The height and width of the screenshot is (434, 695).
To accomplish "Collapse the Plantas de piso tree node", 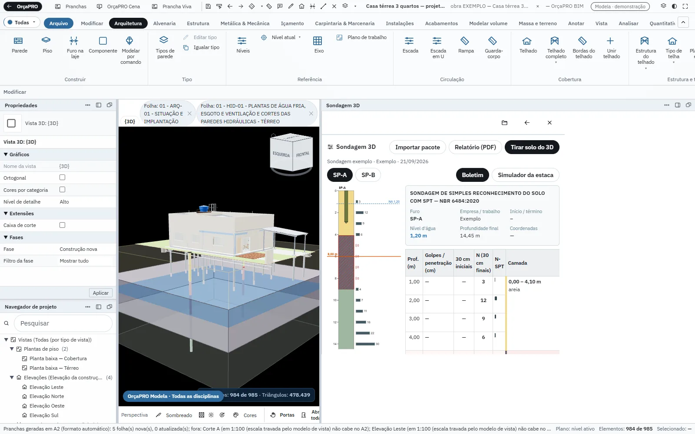I will pyautogui.click(x=12, y=349).
